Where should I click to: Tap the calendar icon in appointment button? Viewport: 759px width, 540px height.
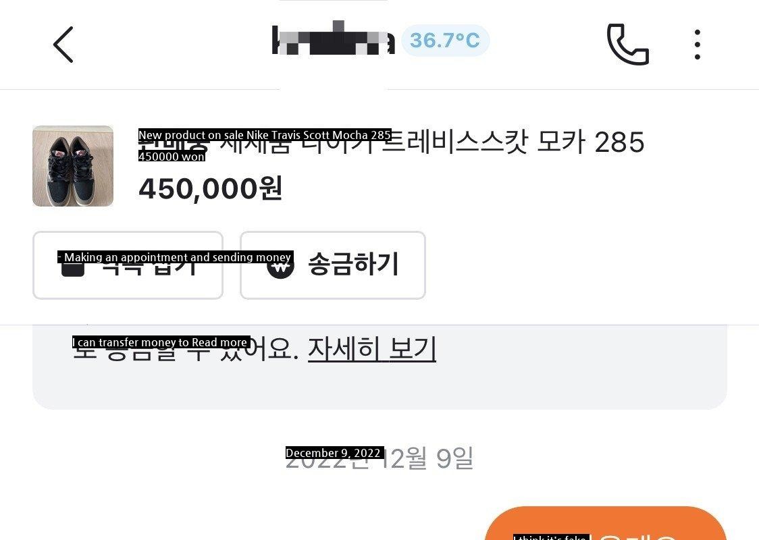point(73,270)
